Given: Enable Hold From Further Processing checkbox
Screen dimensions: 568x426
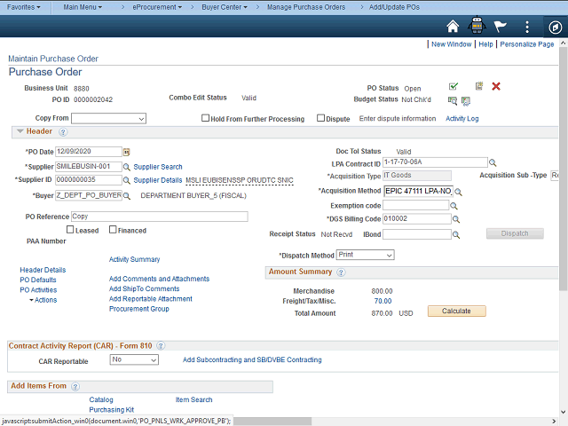Looking at the screenshot, I should coord(206,118).
